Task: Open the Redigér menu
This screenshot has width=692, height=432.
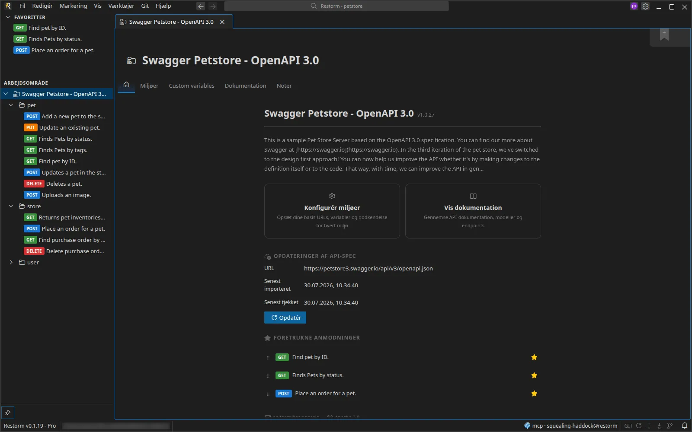Action: point(42,6)
